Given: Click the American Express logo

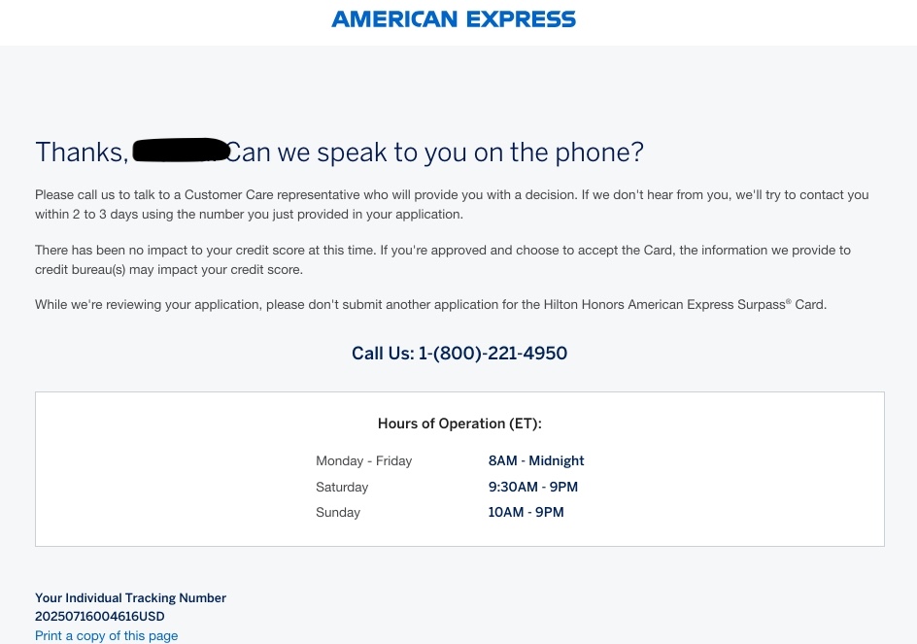Looking at the screenshot, I should coord(454,19).
